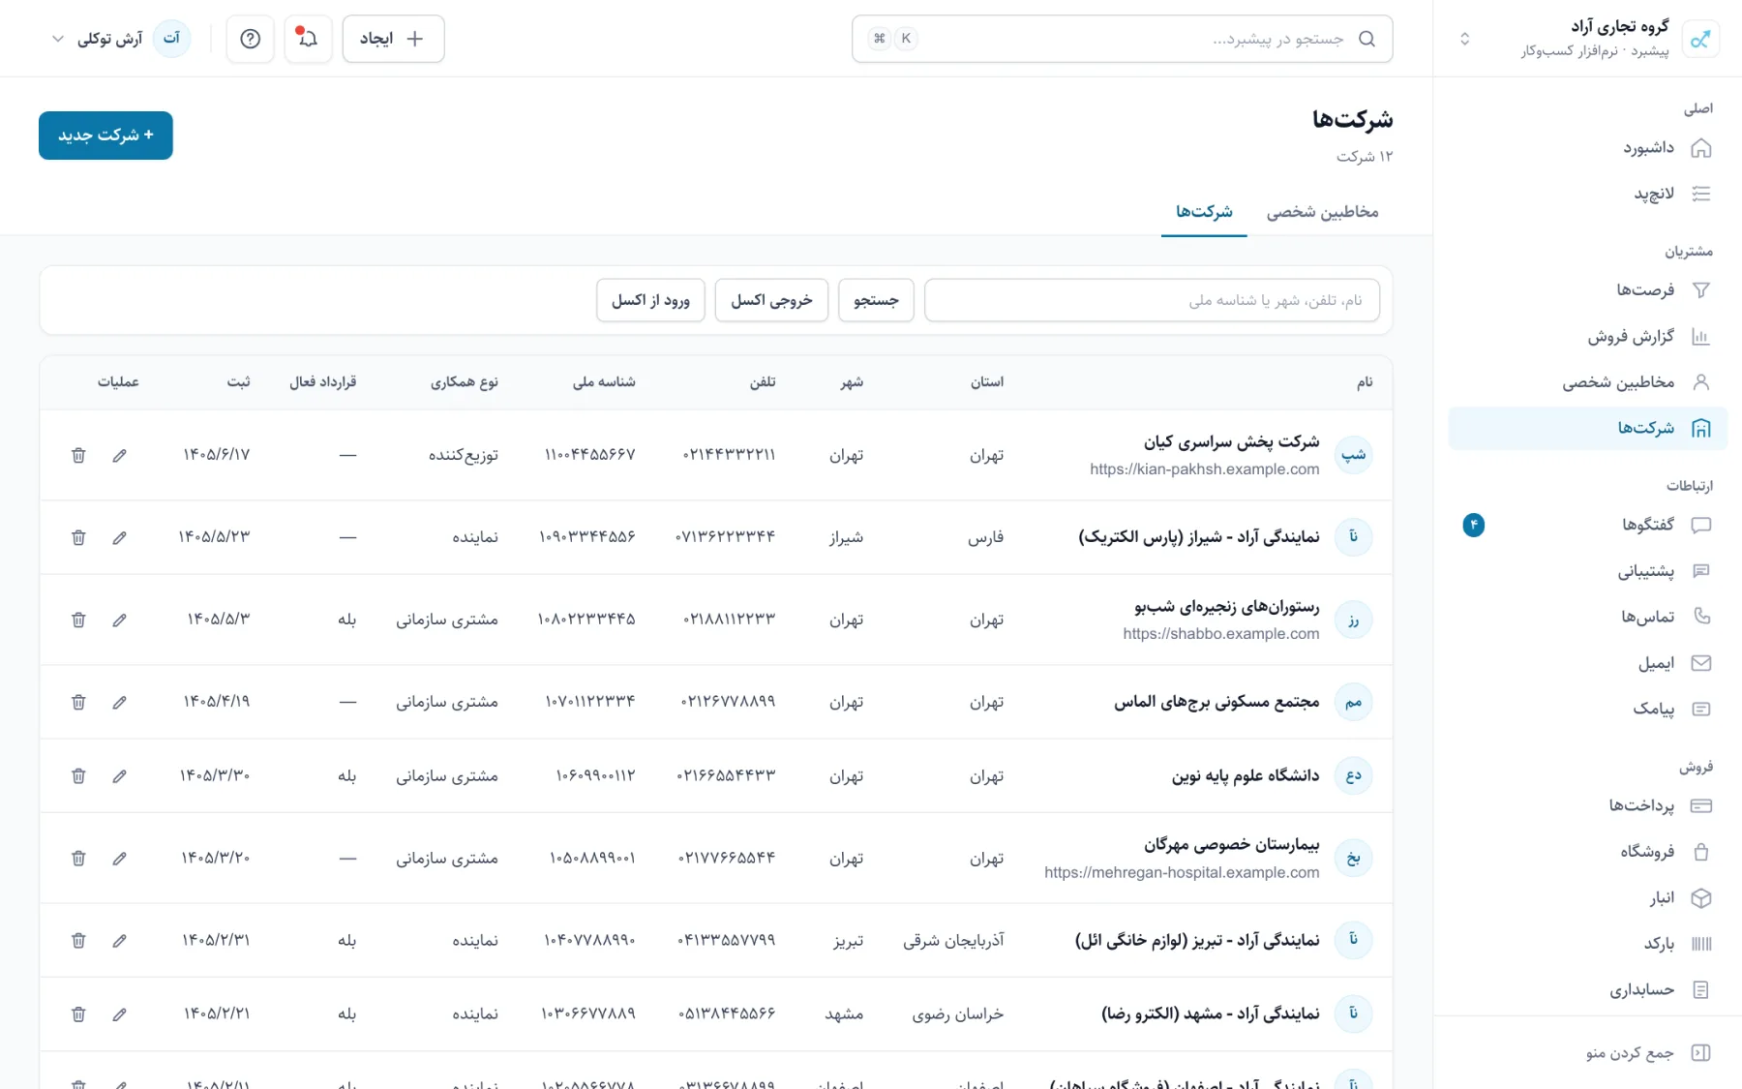Edit the دانشگاه علوم پایه نوین row
Image resolution: width=1742 pixels, height=1089 pixels.
click(x=119, y=775)
